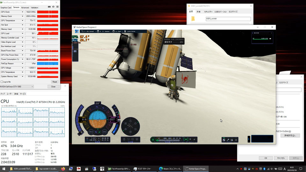Click the green staging Go button
Screen dimensions: 306x172
(x=186, y=139)
